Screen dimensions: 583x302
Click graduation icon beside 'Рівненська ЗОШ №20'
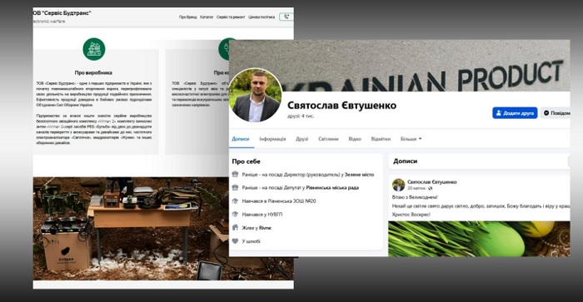click(x=235, y=201)
